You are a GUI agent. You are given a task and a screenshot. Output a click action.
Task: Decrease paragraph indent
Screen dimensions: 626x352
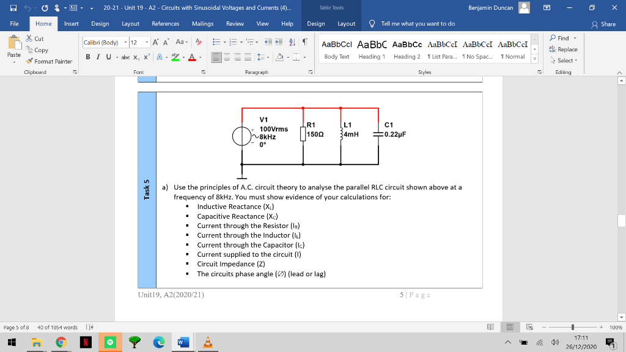268,42
